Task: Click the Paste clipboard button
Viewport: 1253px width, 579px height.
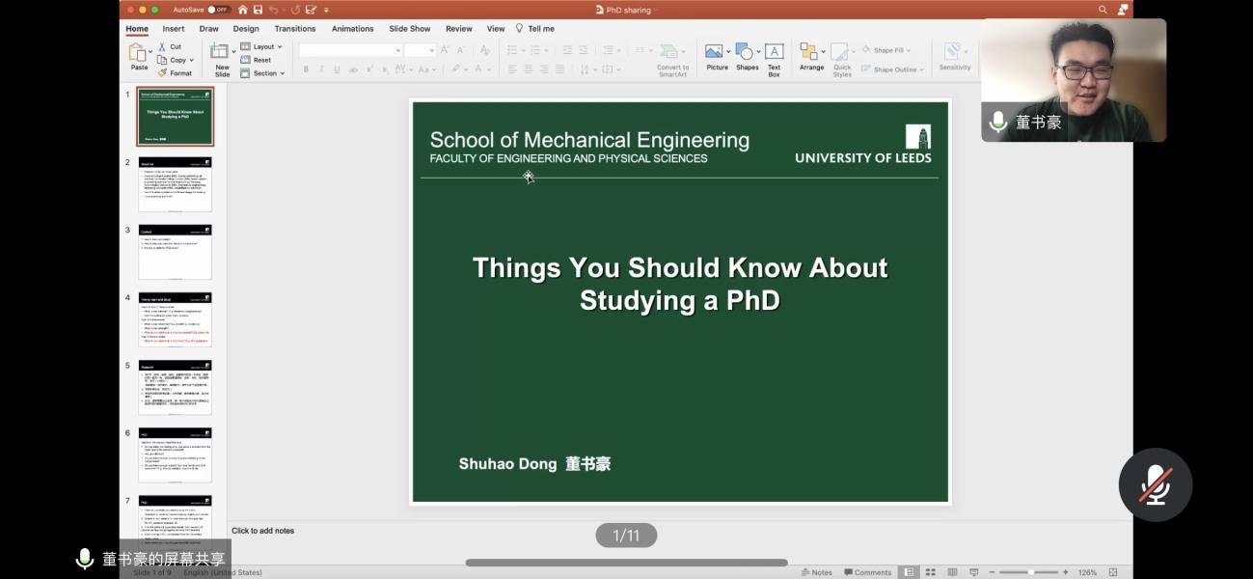Action: pyautogui.click(x=140, y=57)
